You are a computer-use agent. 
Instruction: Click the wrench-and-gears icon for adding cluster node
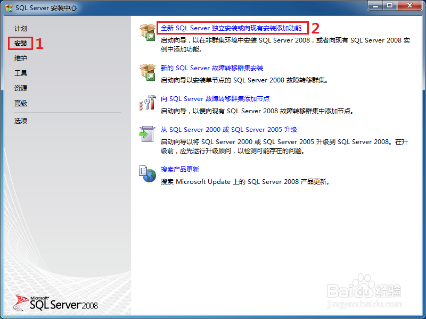coord(146,103)
